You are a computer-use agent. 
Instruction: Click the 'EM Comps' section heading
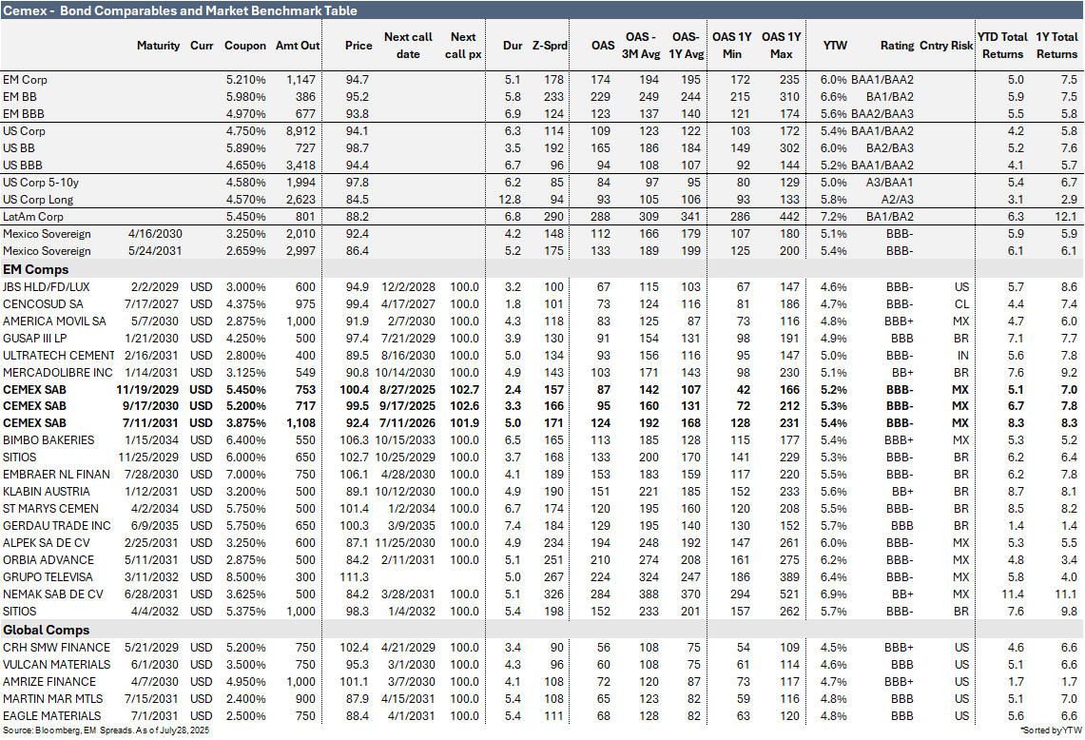[x=36, y=269]
